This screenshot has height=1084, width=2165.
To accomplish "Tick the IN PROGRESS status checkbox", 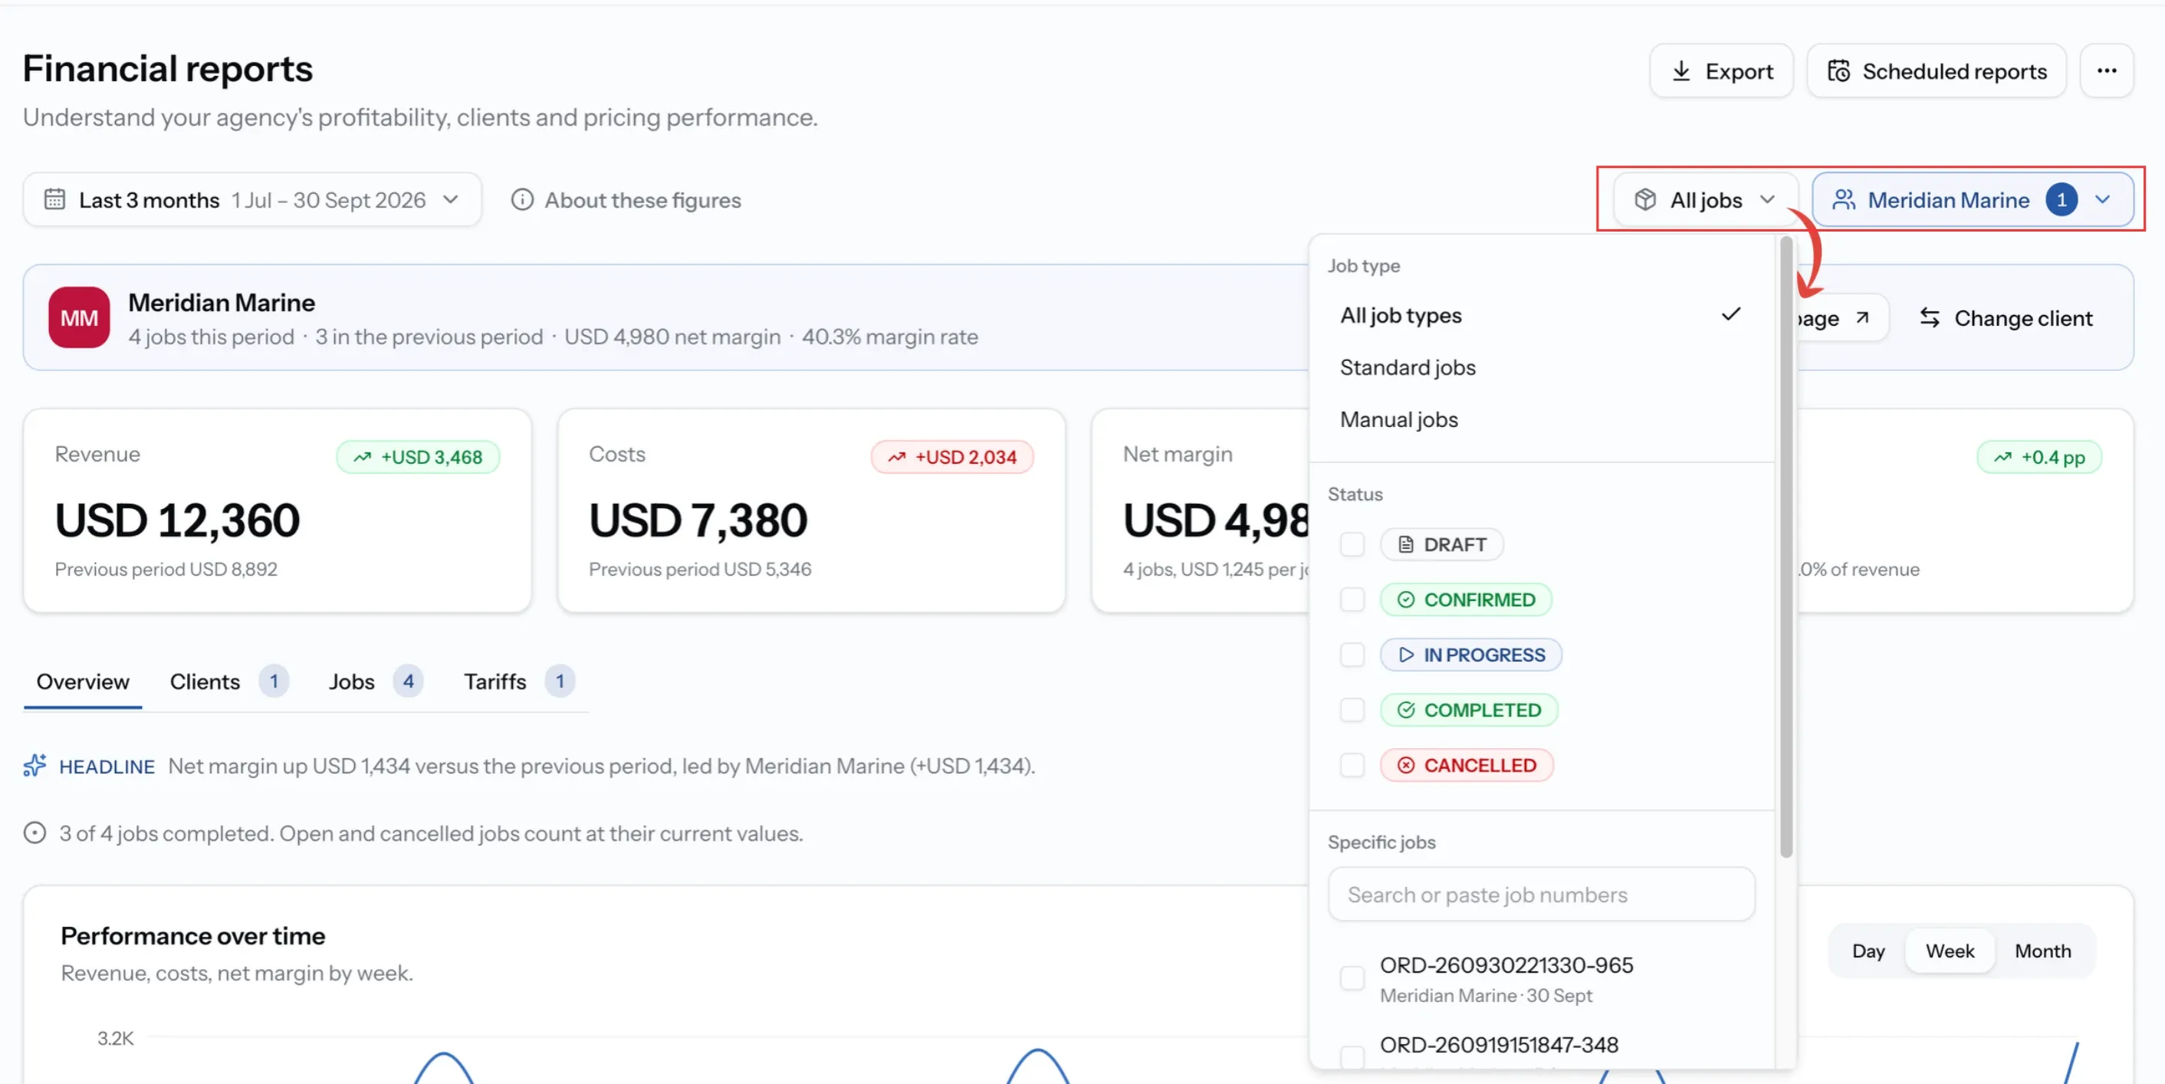I will [x=1352, y=655].
